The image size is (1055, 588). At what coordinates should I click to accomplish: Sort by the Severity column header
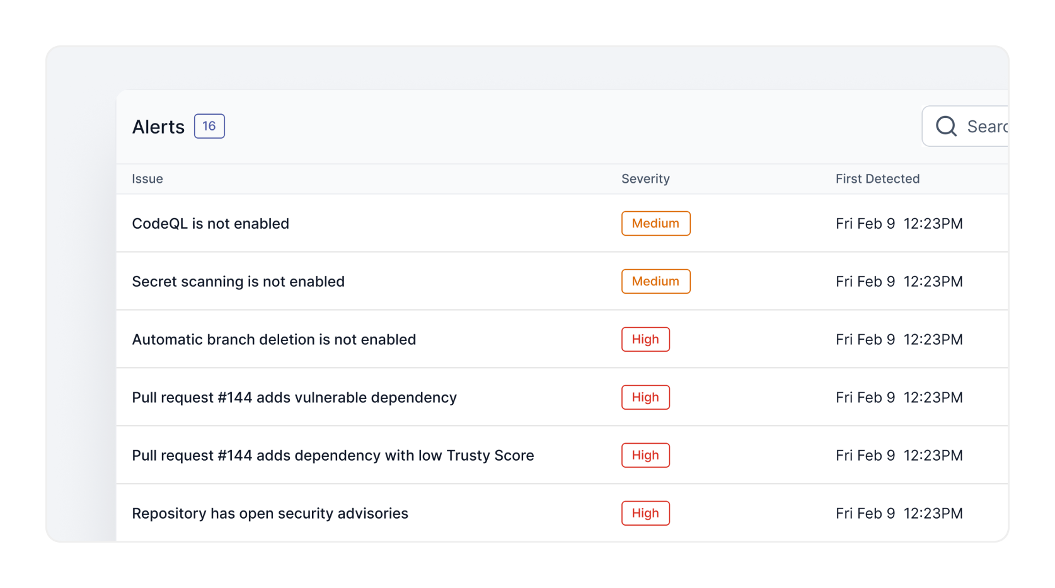pos(645,179)
